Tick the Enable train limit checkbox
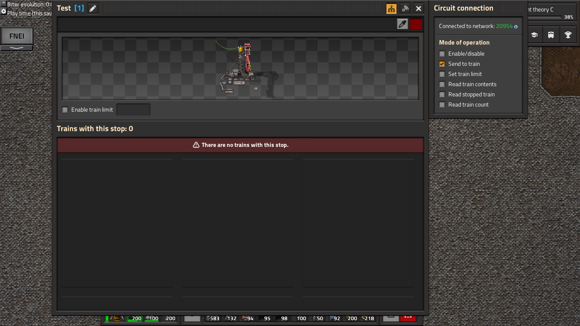 click(65, 110)
